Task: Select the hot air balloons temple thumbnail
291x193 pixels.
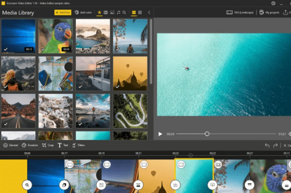Action: point(130,74)
